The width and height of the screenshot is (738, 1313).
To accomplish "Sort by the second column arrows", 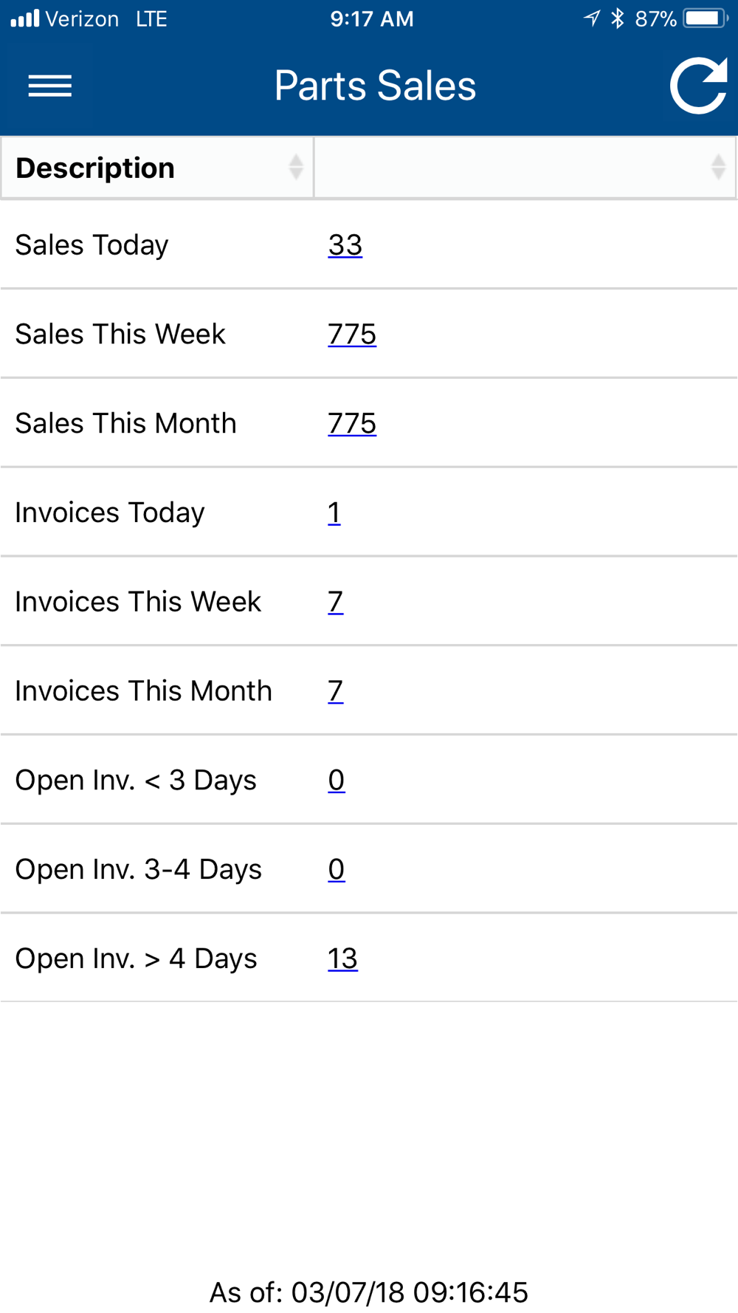I will [717, 168].
